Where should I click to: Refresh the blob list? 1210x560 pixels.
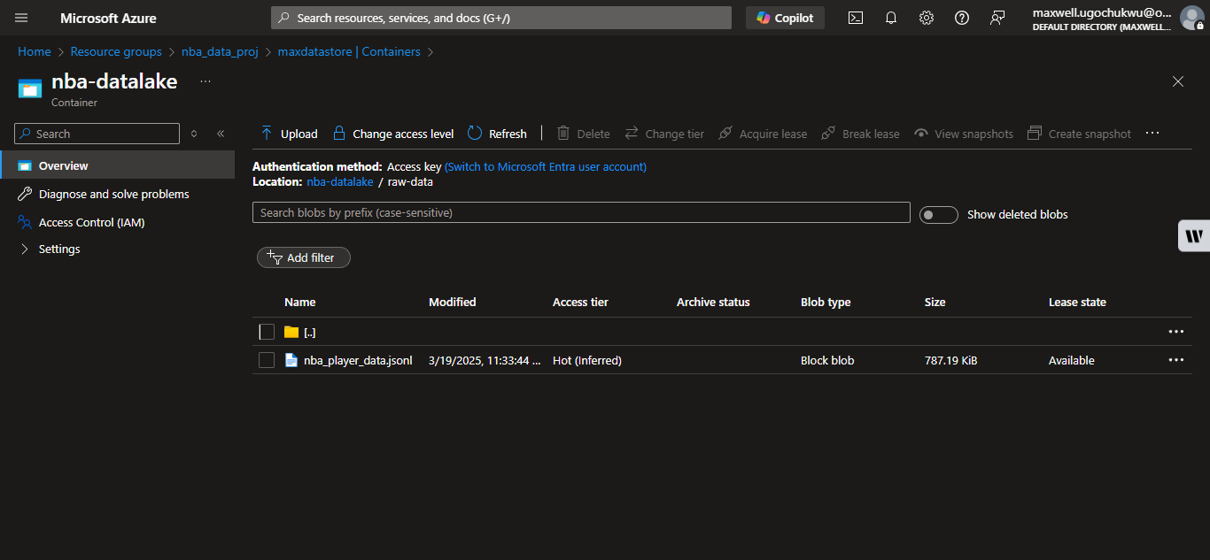coord(497,134)
